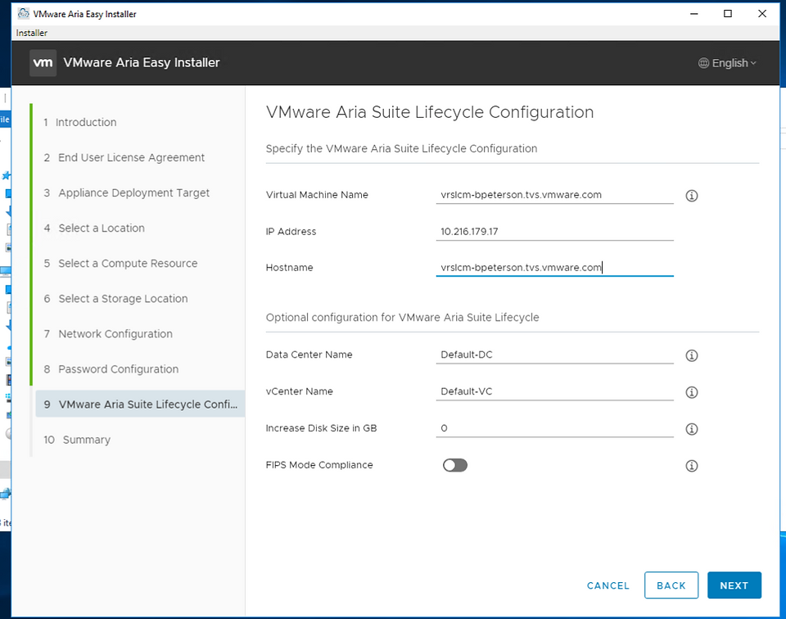Click Virtual Machine Name input field

pyautogui.click(x=554, y=195)
